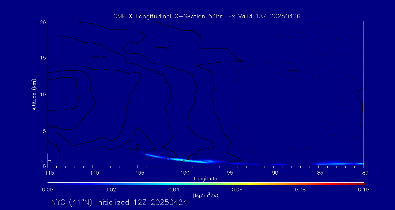
Task: Click the plot title 'CMFLX Longitudinal X-Section 54hr'
Action: click(169, 16)
